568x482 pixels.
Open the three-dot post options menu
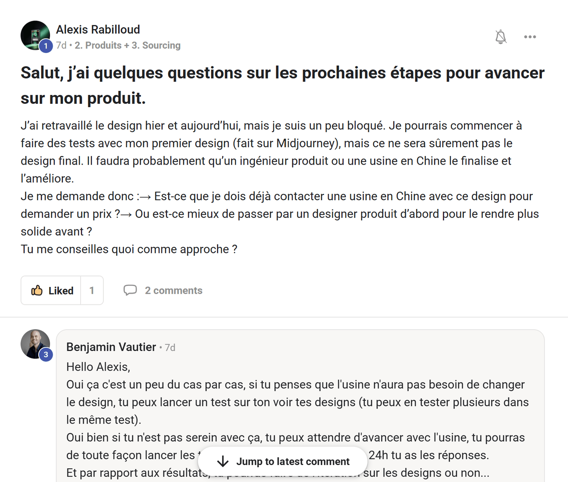(x=530, y=37)
